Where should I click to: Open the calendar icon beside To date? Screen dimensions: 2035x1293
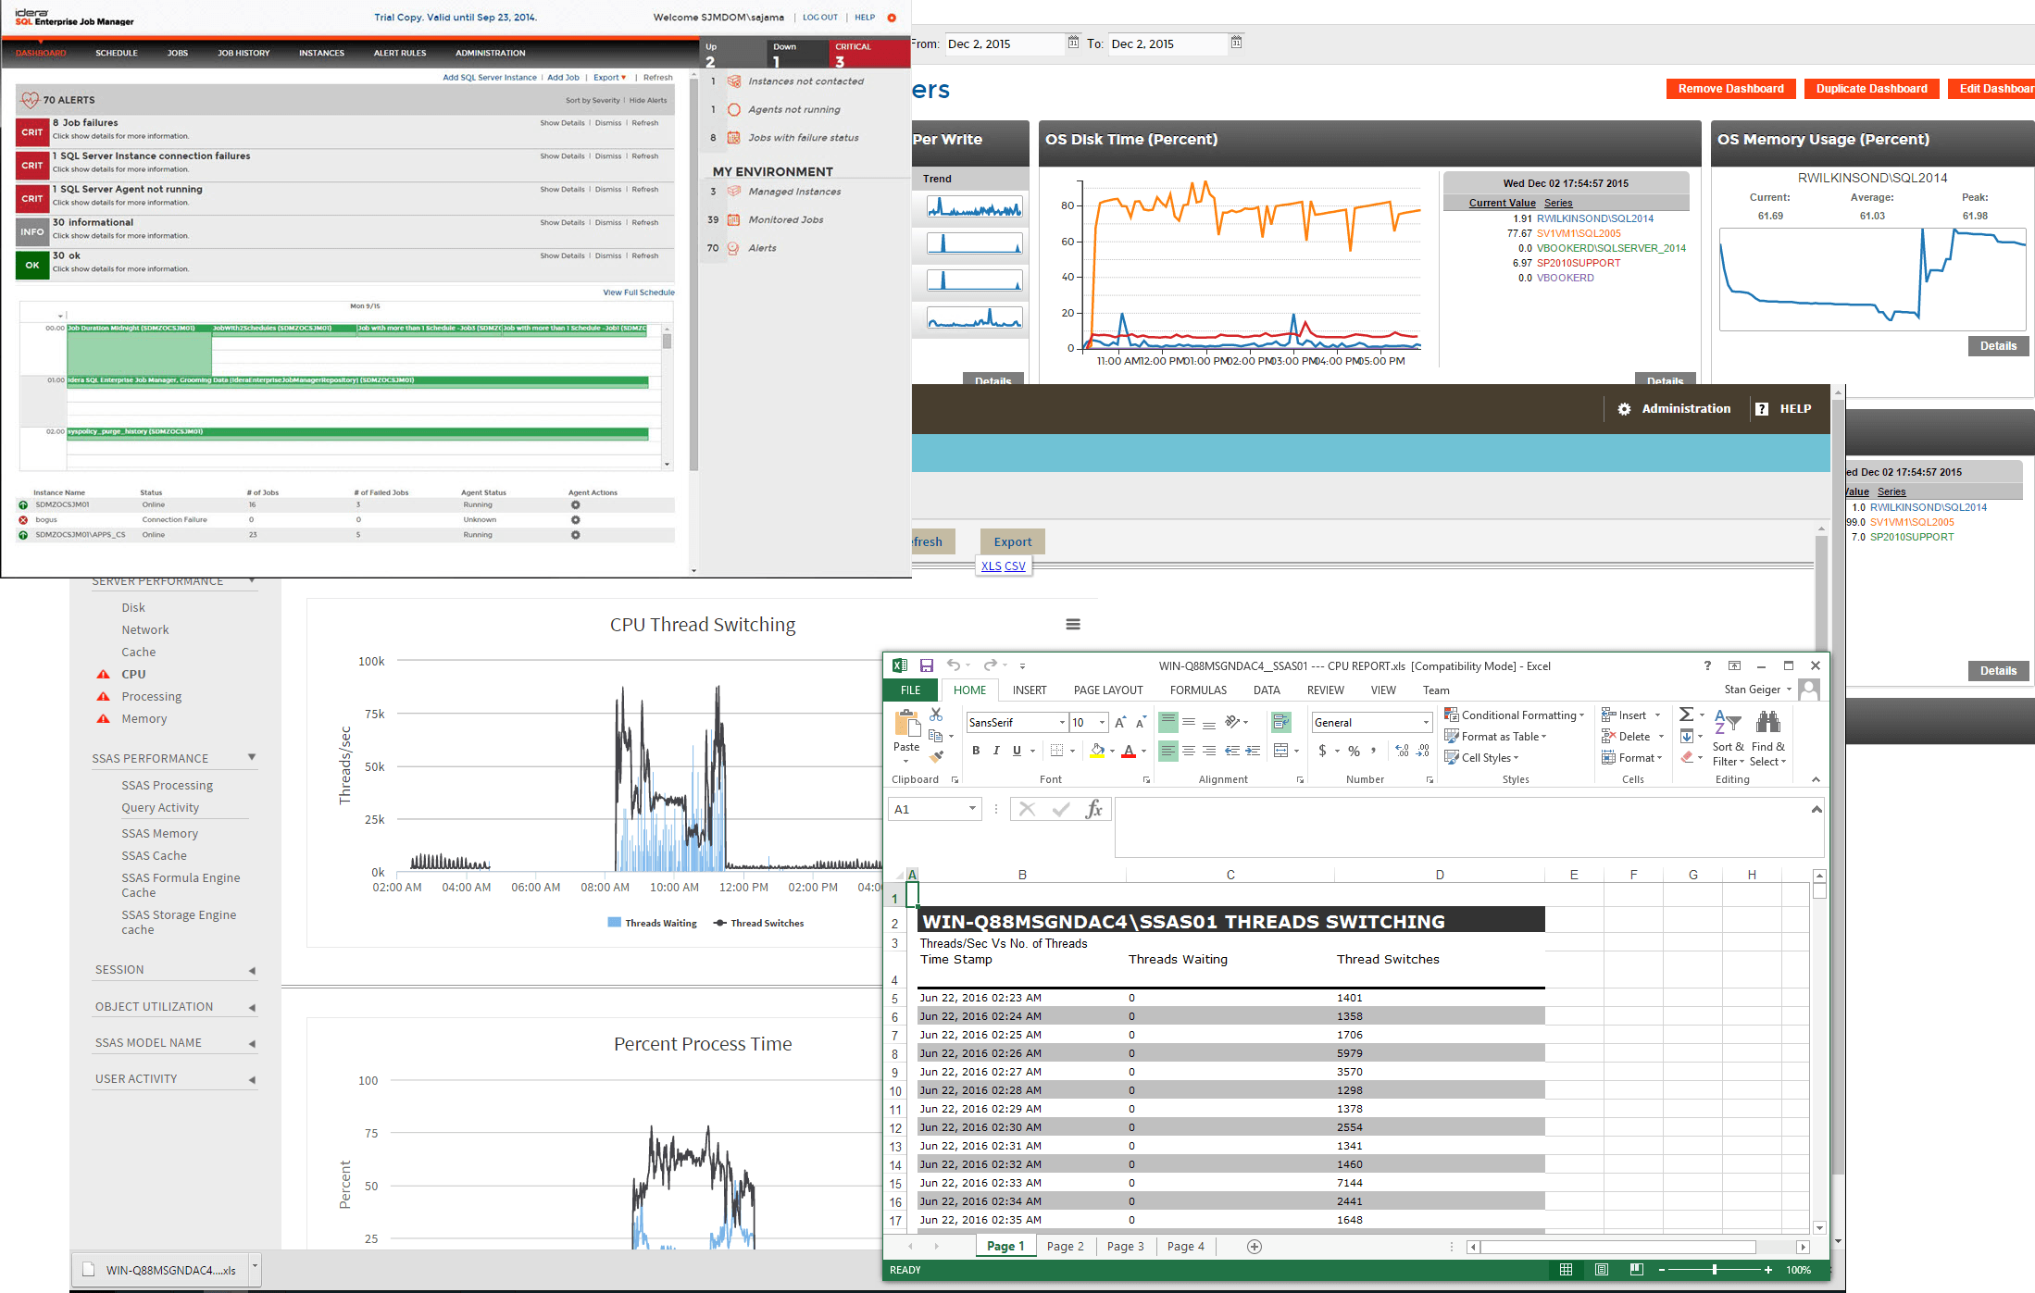[1236, 43]
